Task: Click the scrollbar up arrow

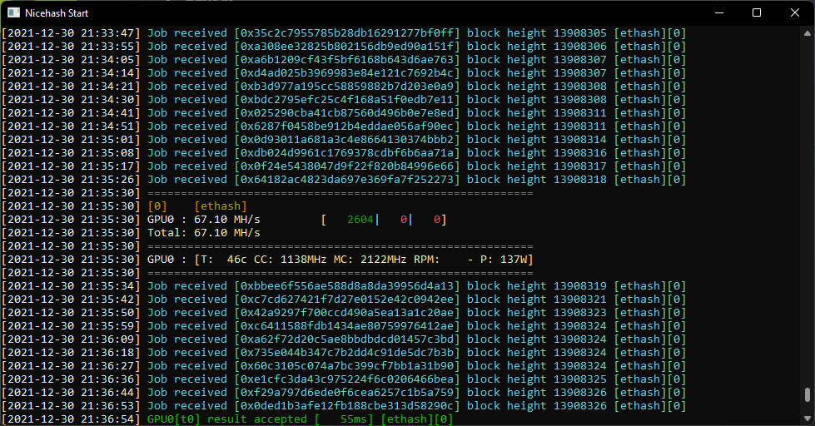Action: click(808, 33)
